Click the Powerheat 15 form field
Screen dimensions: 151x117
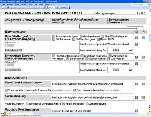click(14, 50)
